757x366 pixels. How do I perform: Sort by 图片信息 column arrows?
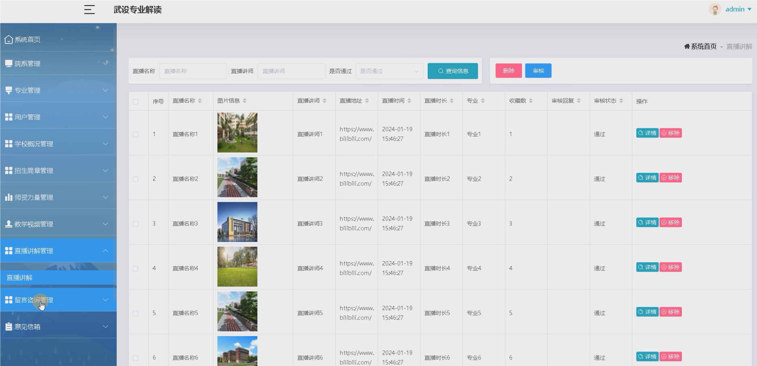pyautogui.click(x=244, y=101)
